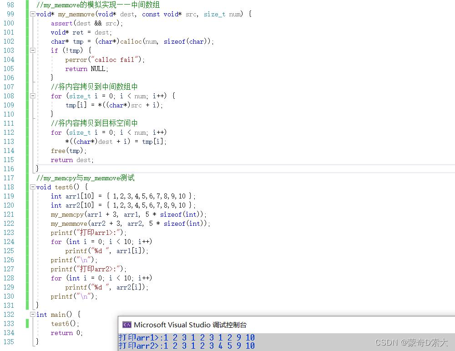Click the comment my_memmove的模拟实现
455x351 pixels.
(x=98, y=5)
